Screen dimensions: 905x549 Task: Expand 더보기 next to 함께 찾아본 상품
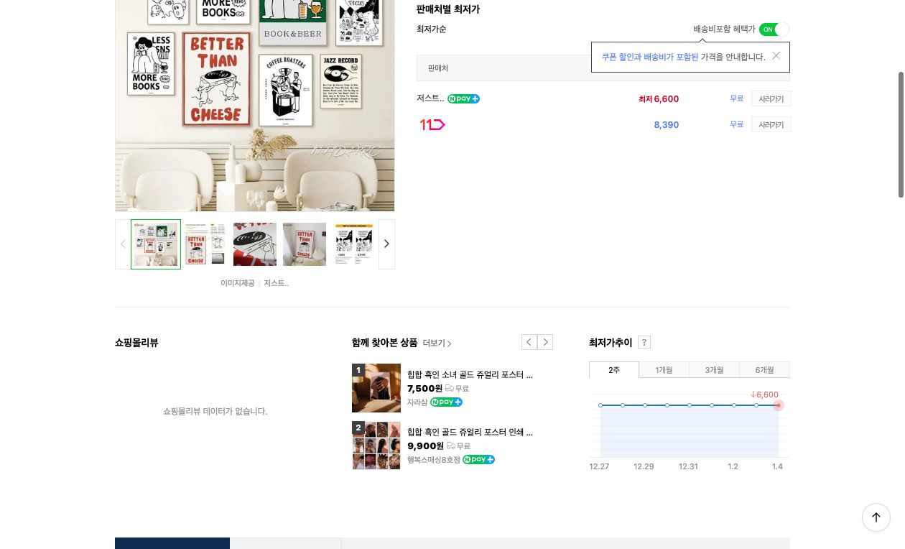click(x=435, y=343)
